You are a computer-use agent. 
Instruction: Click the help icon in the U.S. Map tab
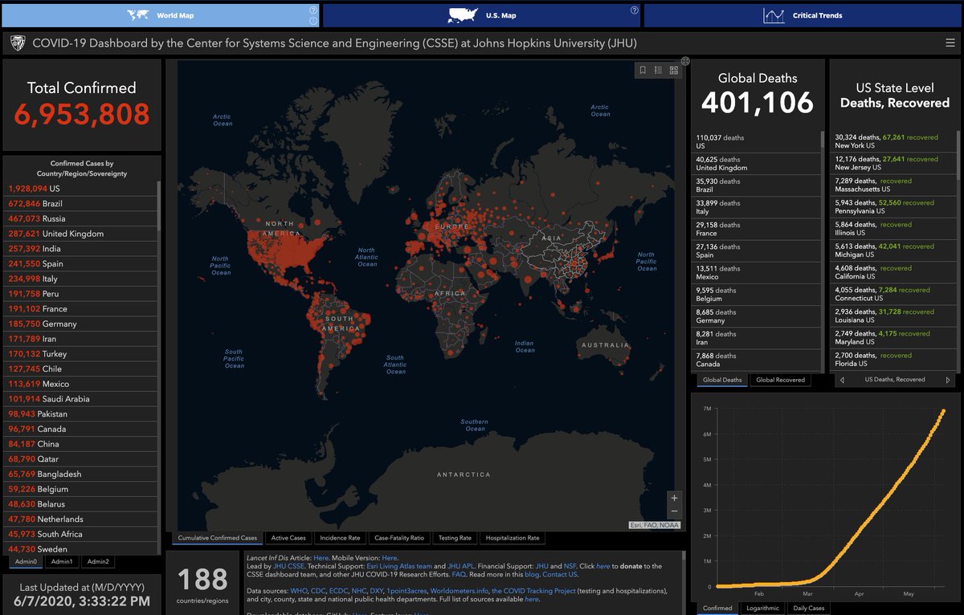pos(635,10)
